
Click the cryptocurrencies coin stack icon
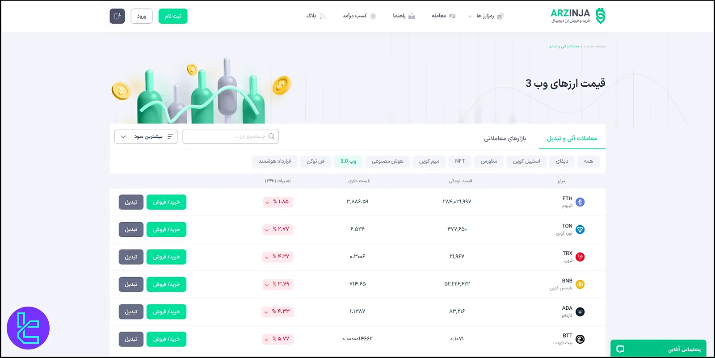click(x=500, y=16)
